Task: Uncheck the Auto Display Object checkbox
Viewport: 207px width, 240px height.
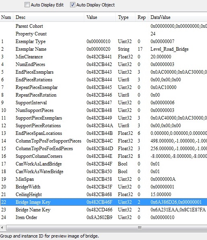Action: click(x=72, y=5)
